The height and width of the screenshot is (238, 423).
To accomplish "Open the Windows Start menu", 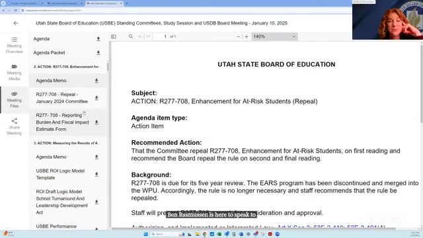I will coord(145,234).
